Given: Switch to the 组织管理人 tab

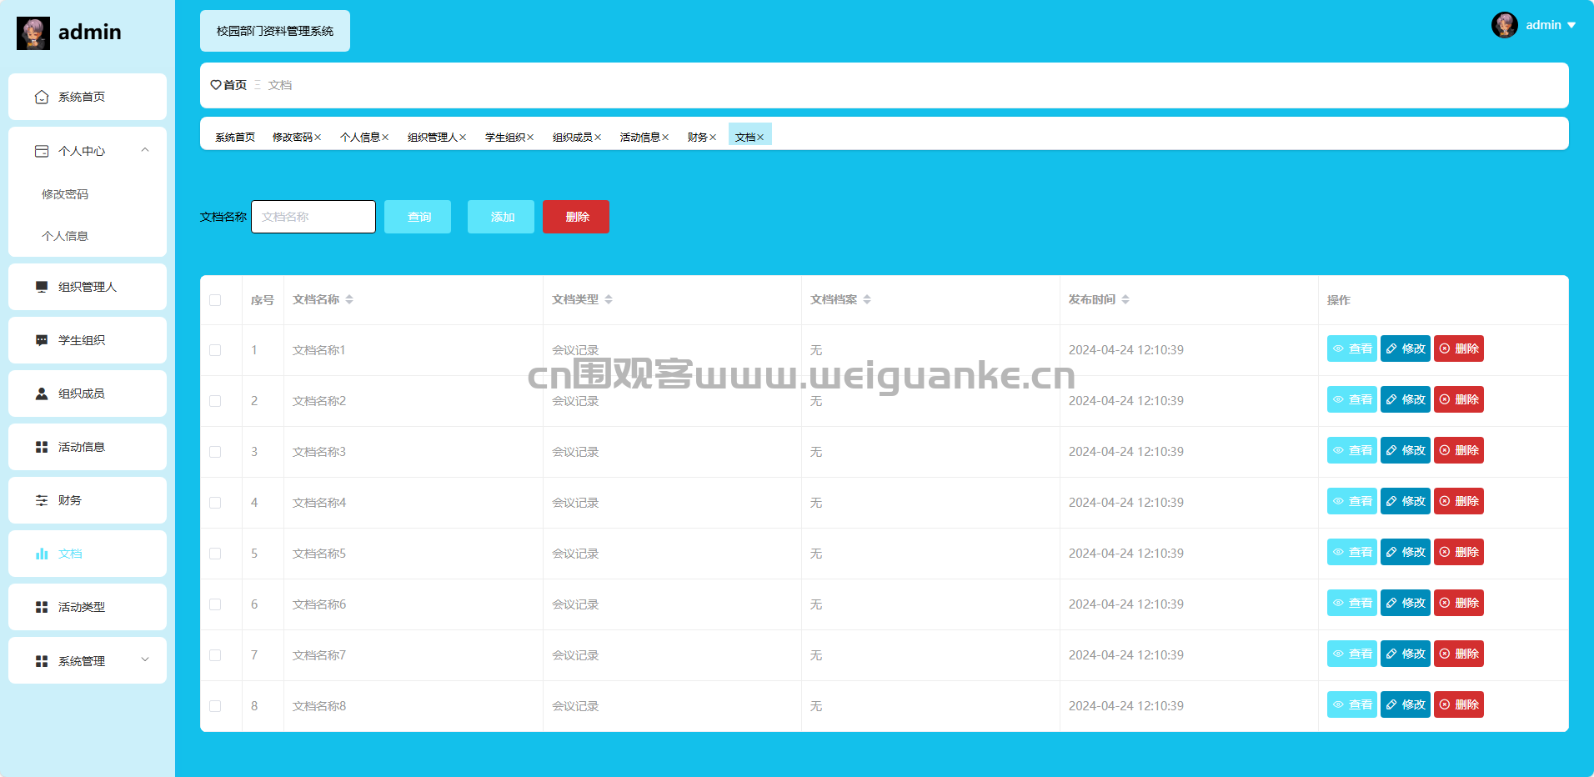Looking at the screenshot, I should [x=433, y=138].
